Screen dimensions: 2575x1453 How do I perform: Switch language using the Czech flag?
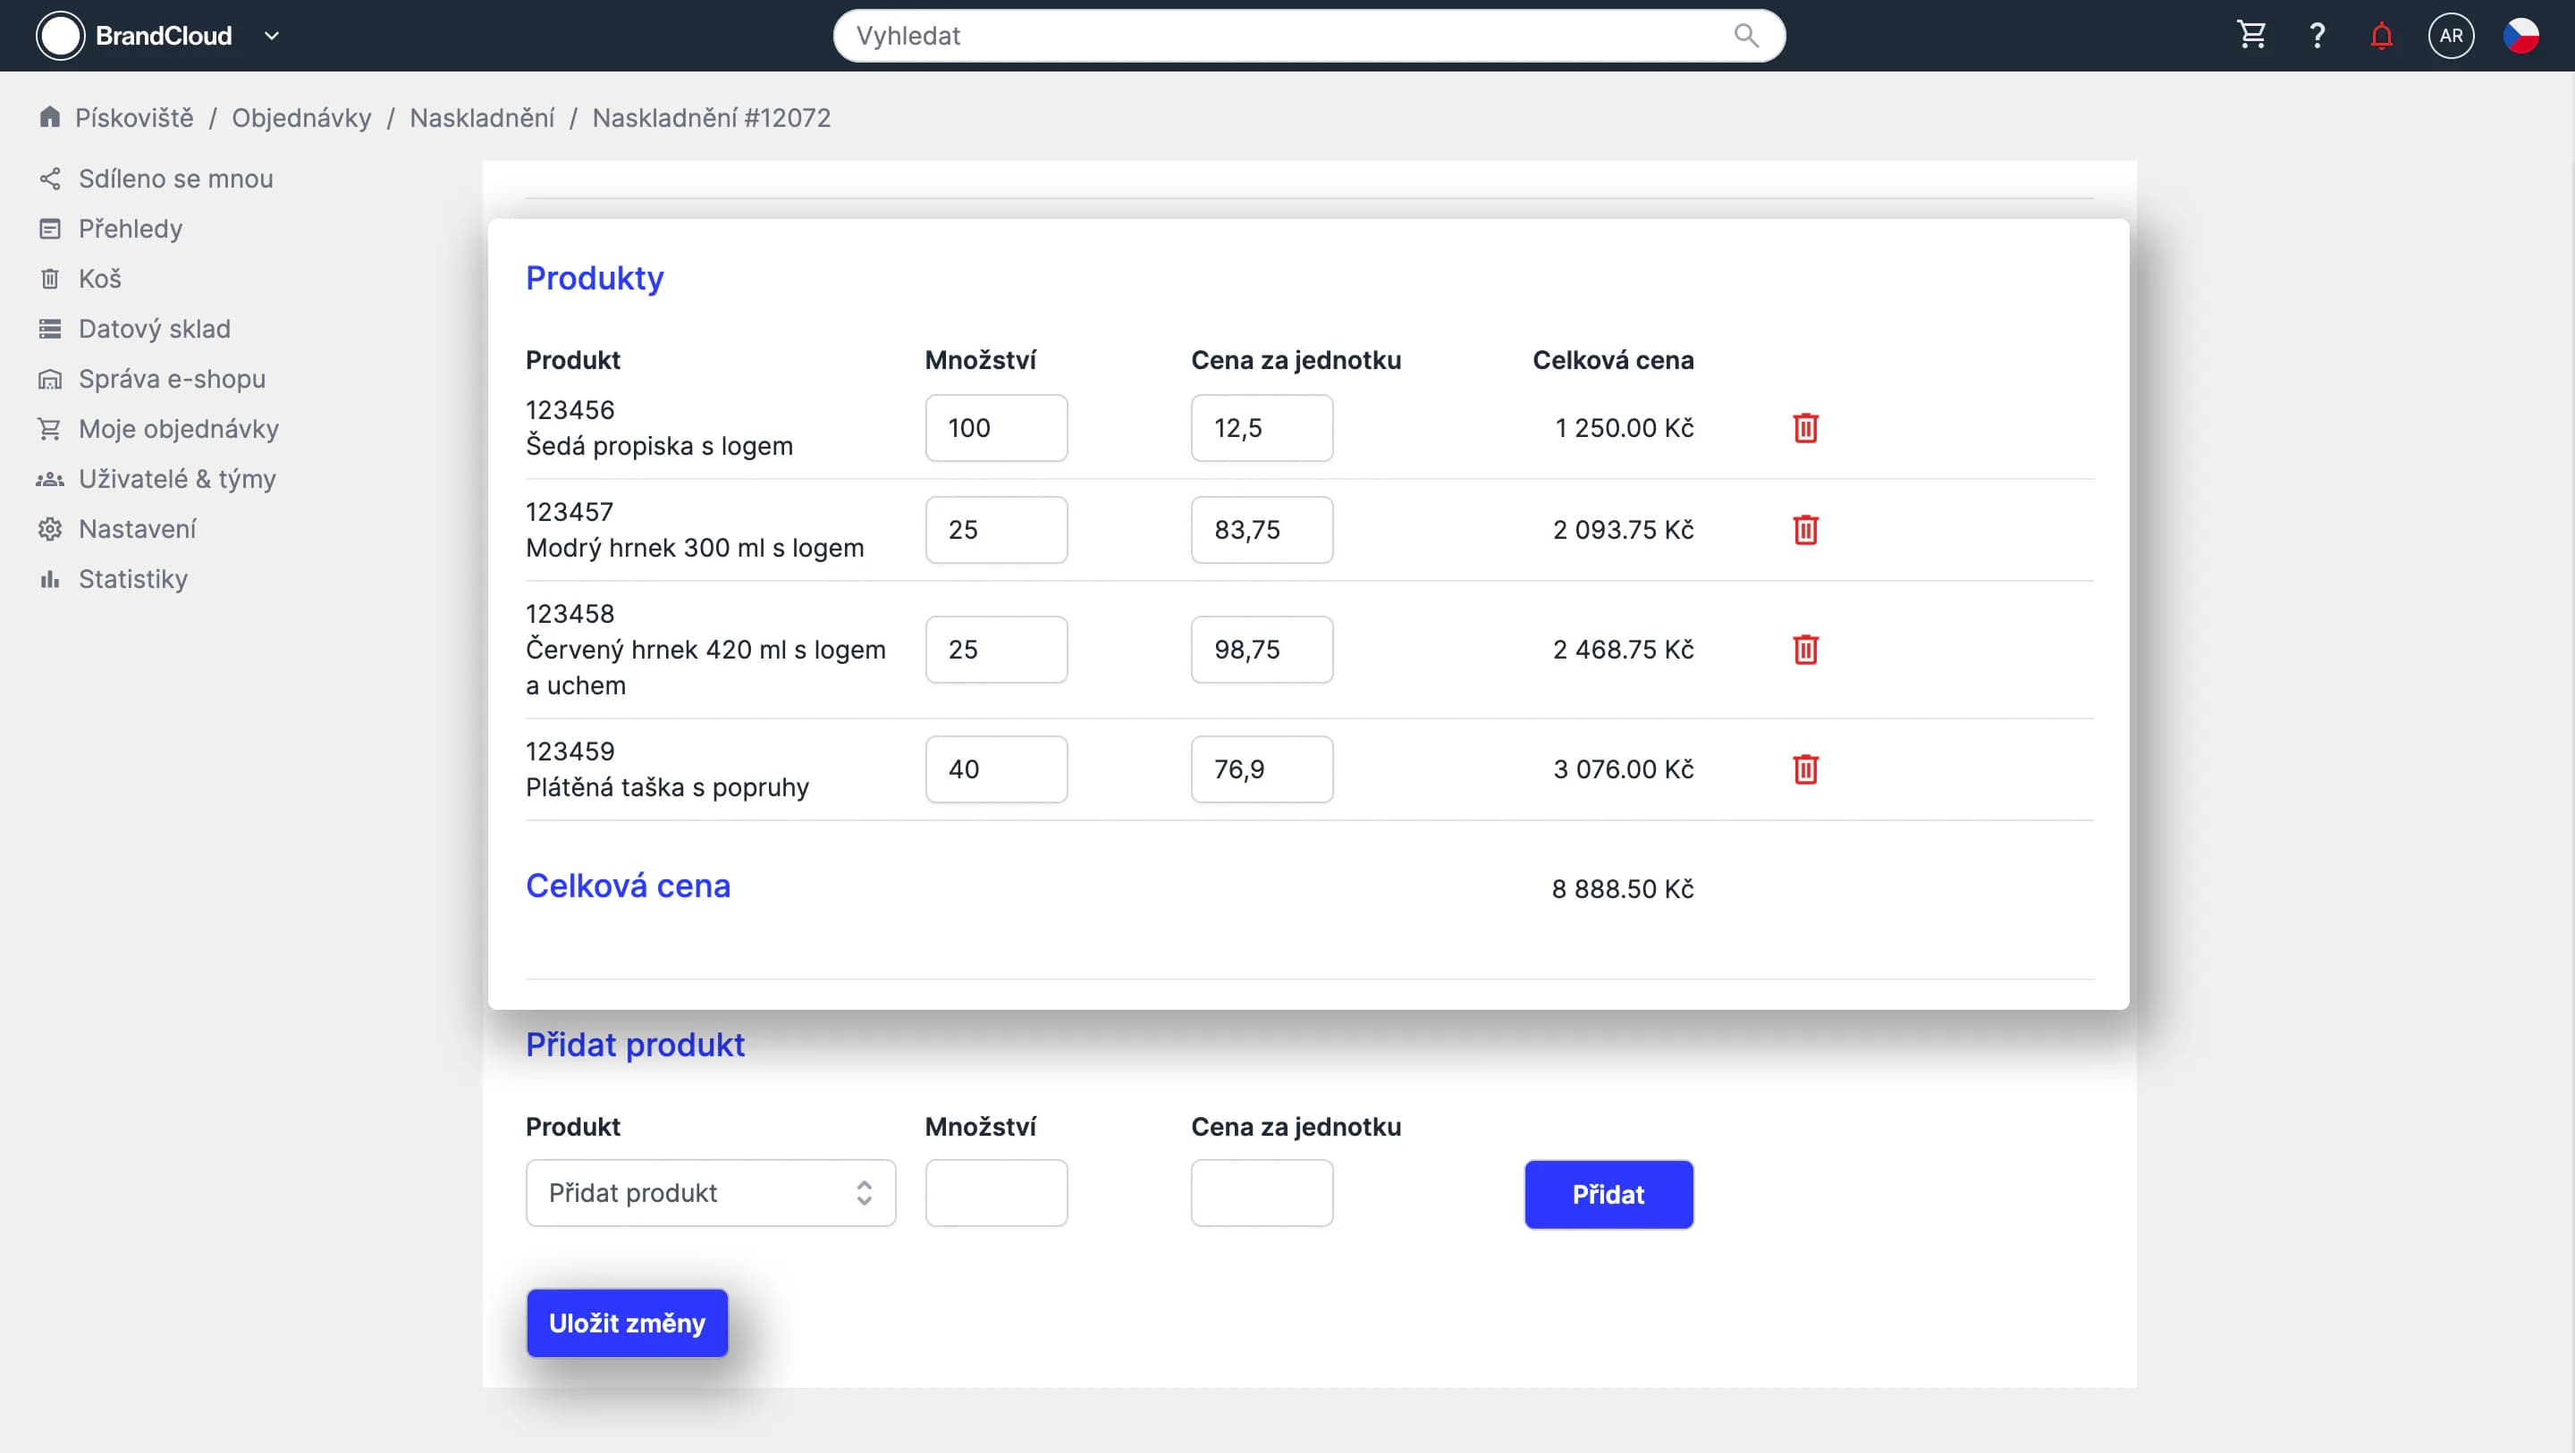point(2520,36)
